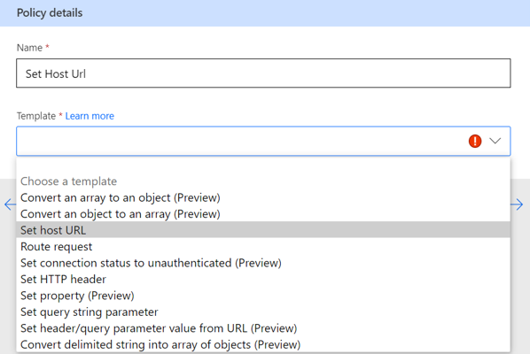Choose Route request from template list
The height and width of the screenshot is (354, 530).
click(263, 247)
